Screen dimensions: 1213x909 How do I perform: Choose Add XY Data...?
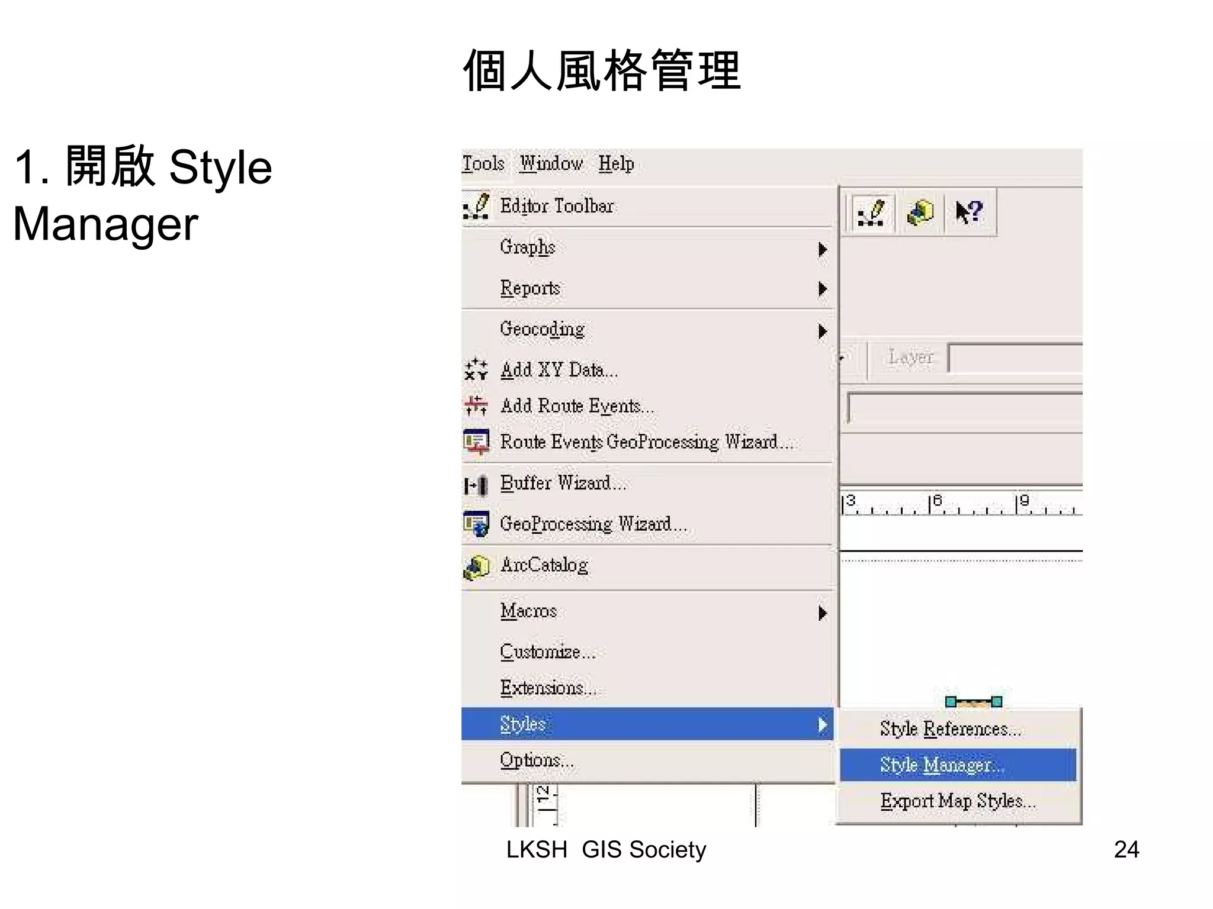pos(647,370)
